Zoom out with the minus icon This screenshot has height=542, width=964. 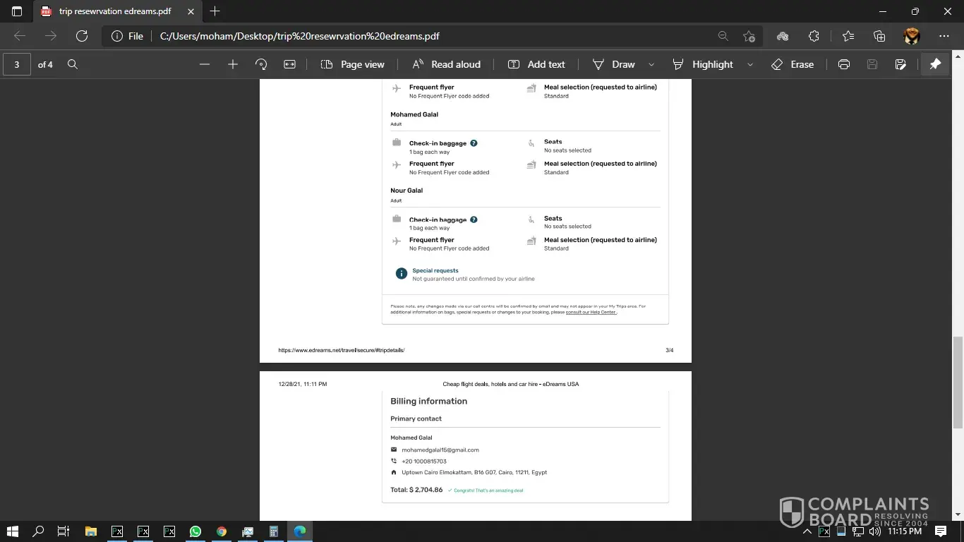click(205, 64)
